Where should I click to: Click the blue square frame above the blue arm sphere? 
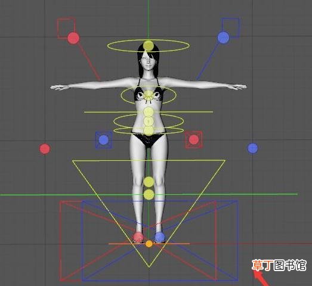[231, 27]
